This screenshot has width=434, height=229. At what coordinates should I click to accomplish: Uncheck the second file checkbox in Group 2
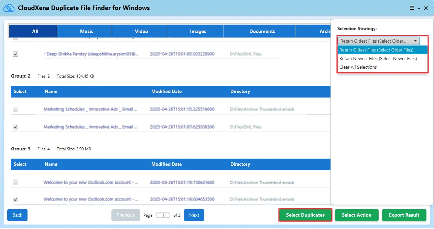15,127
